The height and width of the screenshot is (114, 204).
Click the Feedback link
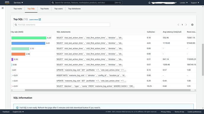coord(6,112)
